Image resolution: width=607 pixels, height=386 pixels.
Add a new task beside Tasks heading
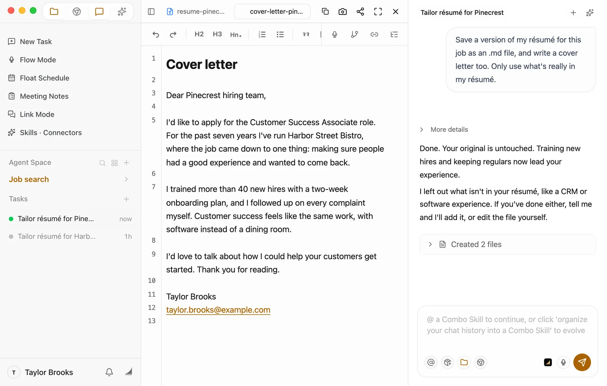[126, 199]
